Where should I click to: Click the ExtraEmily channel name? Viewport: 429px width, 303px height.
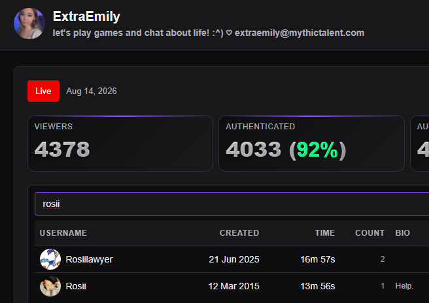pos(86,16)
